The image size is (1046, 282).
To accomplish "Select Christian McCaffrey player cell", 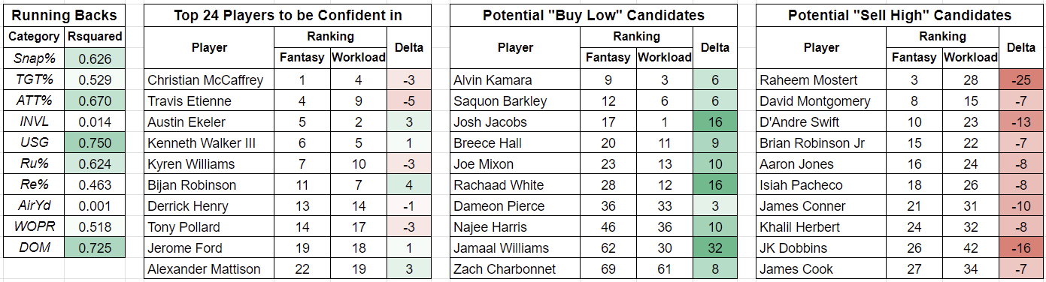I will (x=209, y=80).
